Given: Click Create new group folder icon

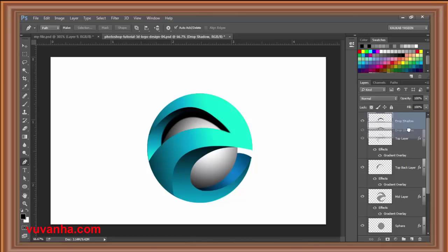Looking at the screenshot, I should point(404,239).
